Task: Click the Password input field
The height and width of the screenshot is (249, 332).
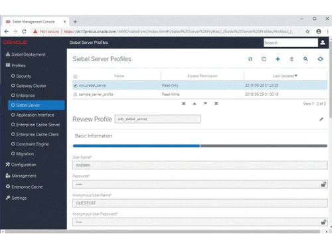Action: tap(200, 184)
